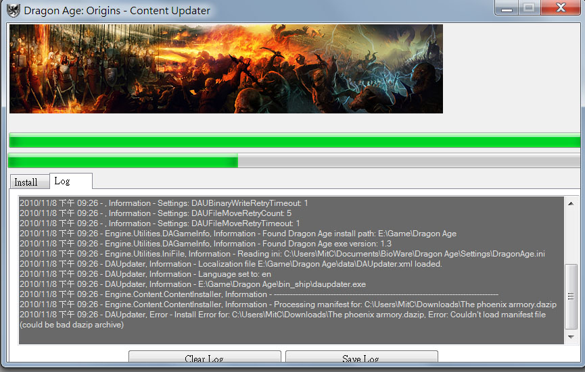Click the Save Log button
This screenshot has height=372, width=585.
(361, 356)
